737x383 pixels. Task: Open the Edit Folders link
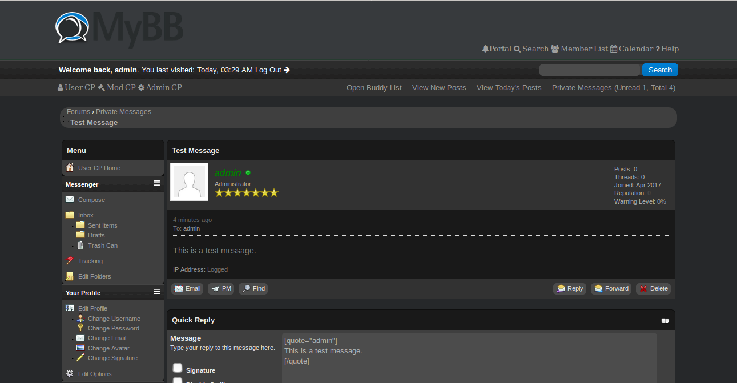[95, 276]
